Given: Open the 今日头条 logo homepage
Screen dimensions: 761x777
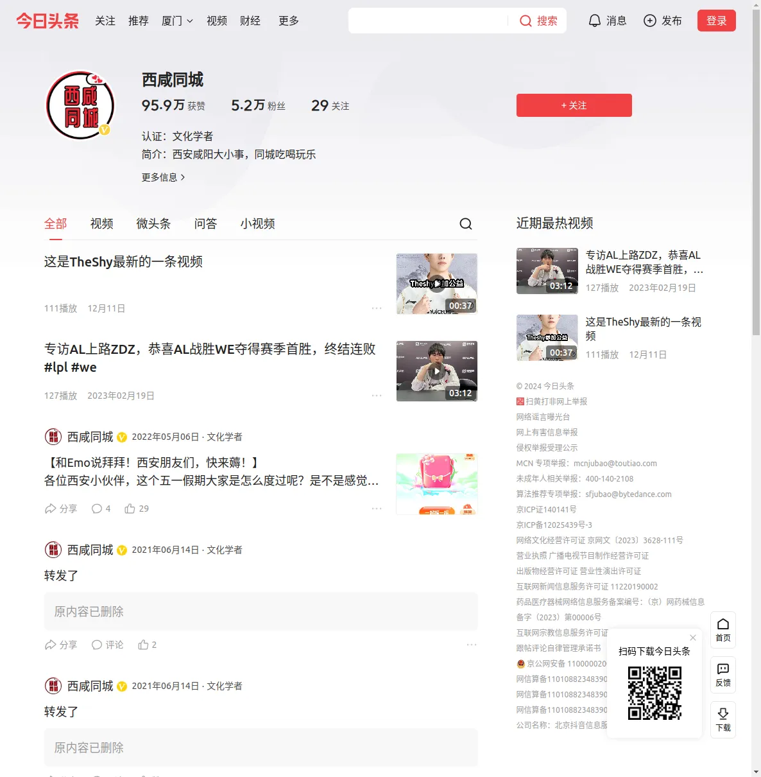Looking at the screenshot, I should 47,21.
